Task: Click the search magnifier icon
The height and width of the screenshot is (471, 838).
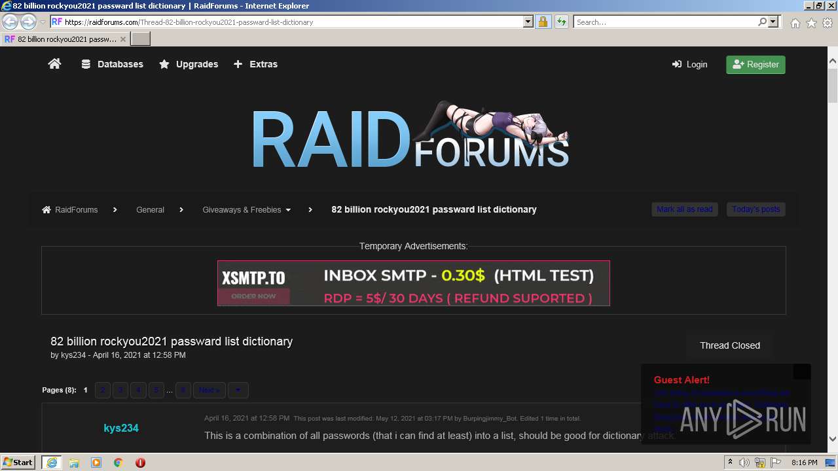Action: pyautogui.click(x=762, y=22)
